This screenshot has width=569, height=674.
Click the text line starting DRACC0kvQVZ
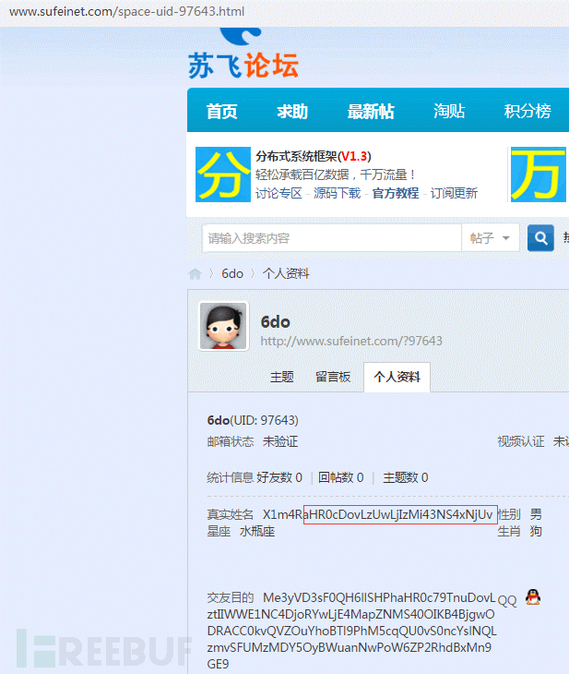pos(351,631)
